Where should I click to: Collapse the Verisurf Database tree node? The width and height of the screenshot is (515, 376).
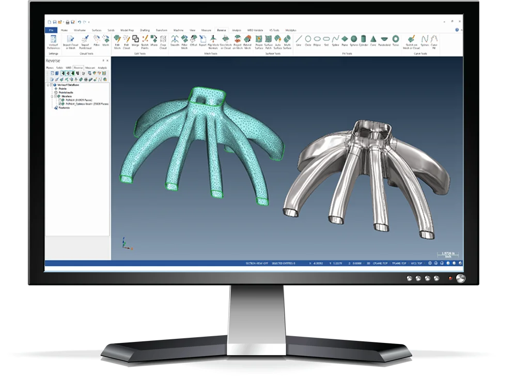[48, 85]
